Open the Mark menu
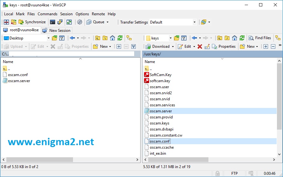Image resolution: width=283 pixels, height=177 pixels. pos(20,14)
